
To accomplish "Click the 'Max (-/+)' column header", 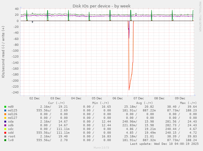I will point(188,103).
